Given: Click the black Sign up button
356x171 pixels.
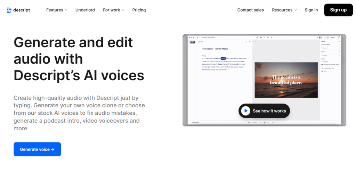Looking at the screenshot, I should pos(338,10).
